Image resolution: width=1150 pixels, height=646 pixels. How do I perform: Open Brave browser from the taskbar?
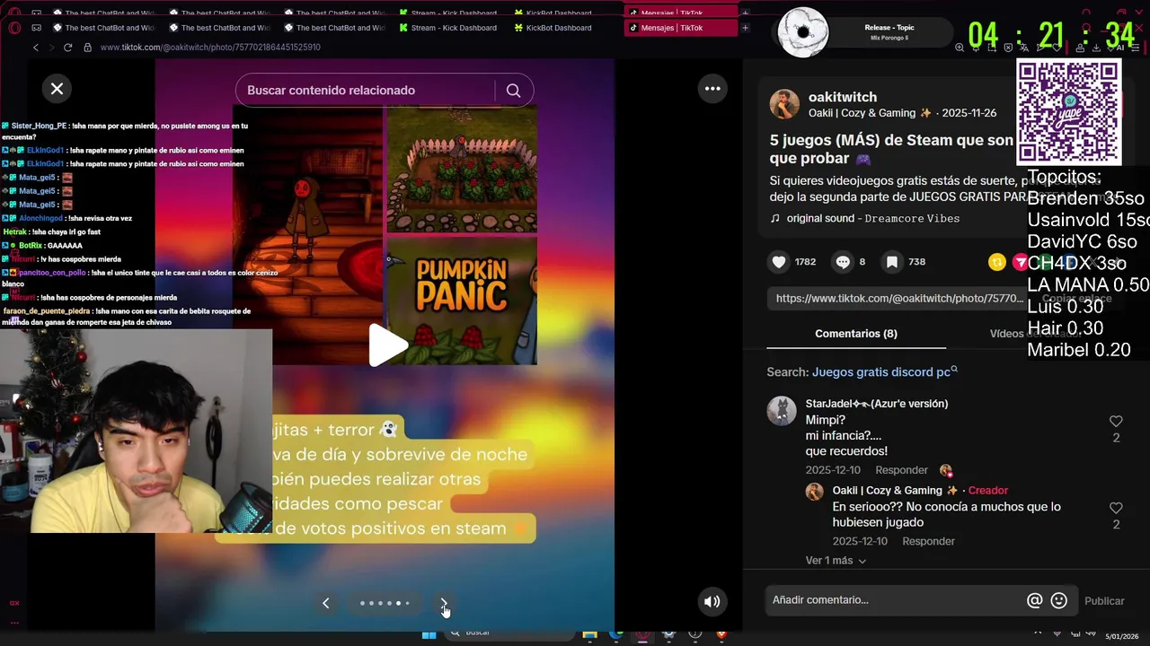point(721,634)
